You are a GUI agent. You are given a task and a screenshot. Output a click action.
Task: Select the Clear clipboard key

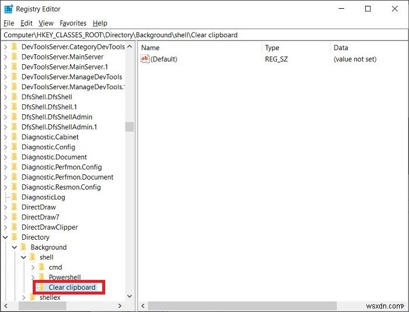click(72, 288)
